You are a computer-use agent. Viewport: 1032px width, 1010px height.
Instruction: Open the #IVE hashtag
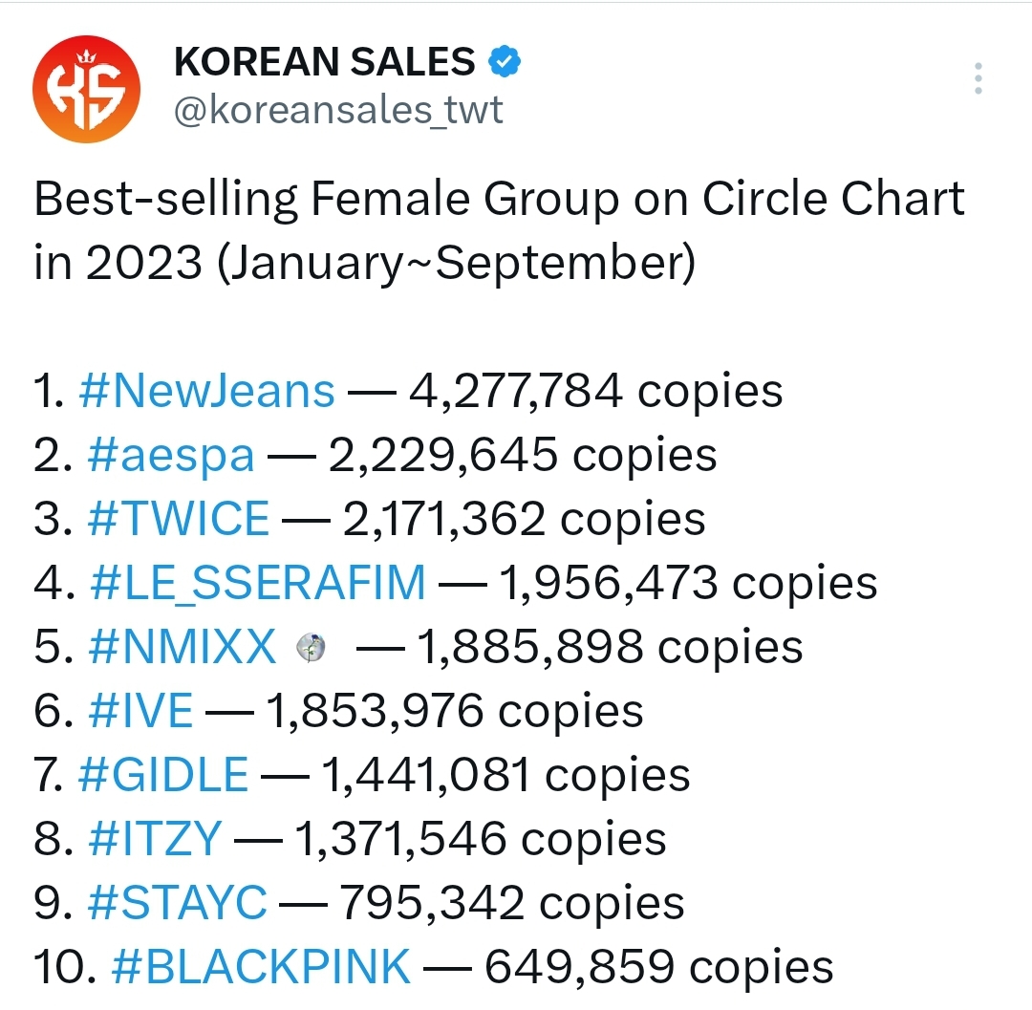pos(140,711)
